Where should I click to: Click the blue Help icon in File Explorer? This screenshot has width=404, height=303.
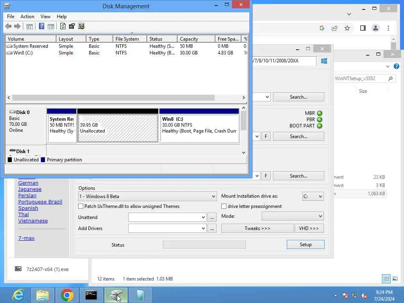tap(396, 66)
